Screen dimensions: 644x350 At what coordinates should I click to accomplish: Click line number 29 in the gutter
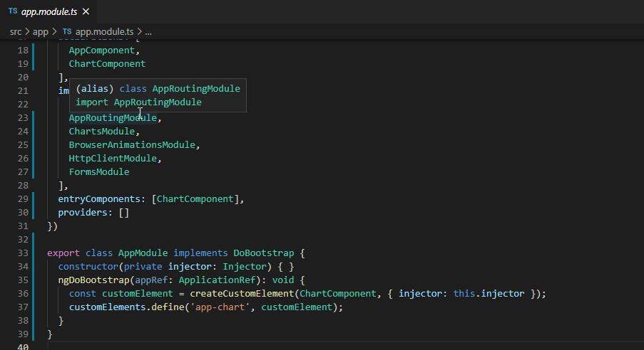click(x=22, y=199)
